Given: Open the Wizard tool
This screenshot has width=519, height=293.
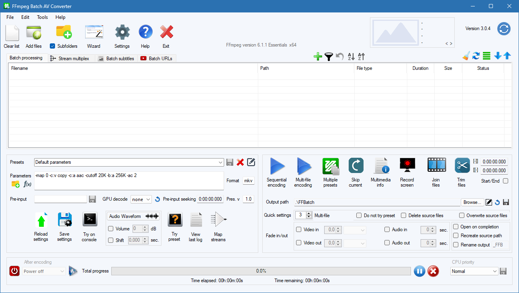Looking at the screenshot, I should 94,32.
